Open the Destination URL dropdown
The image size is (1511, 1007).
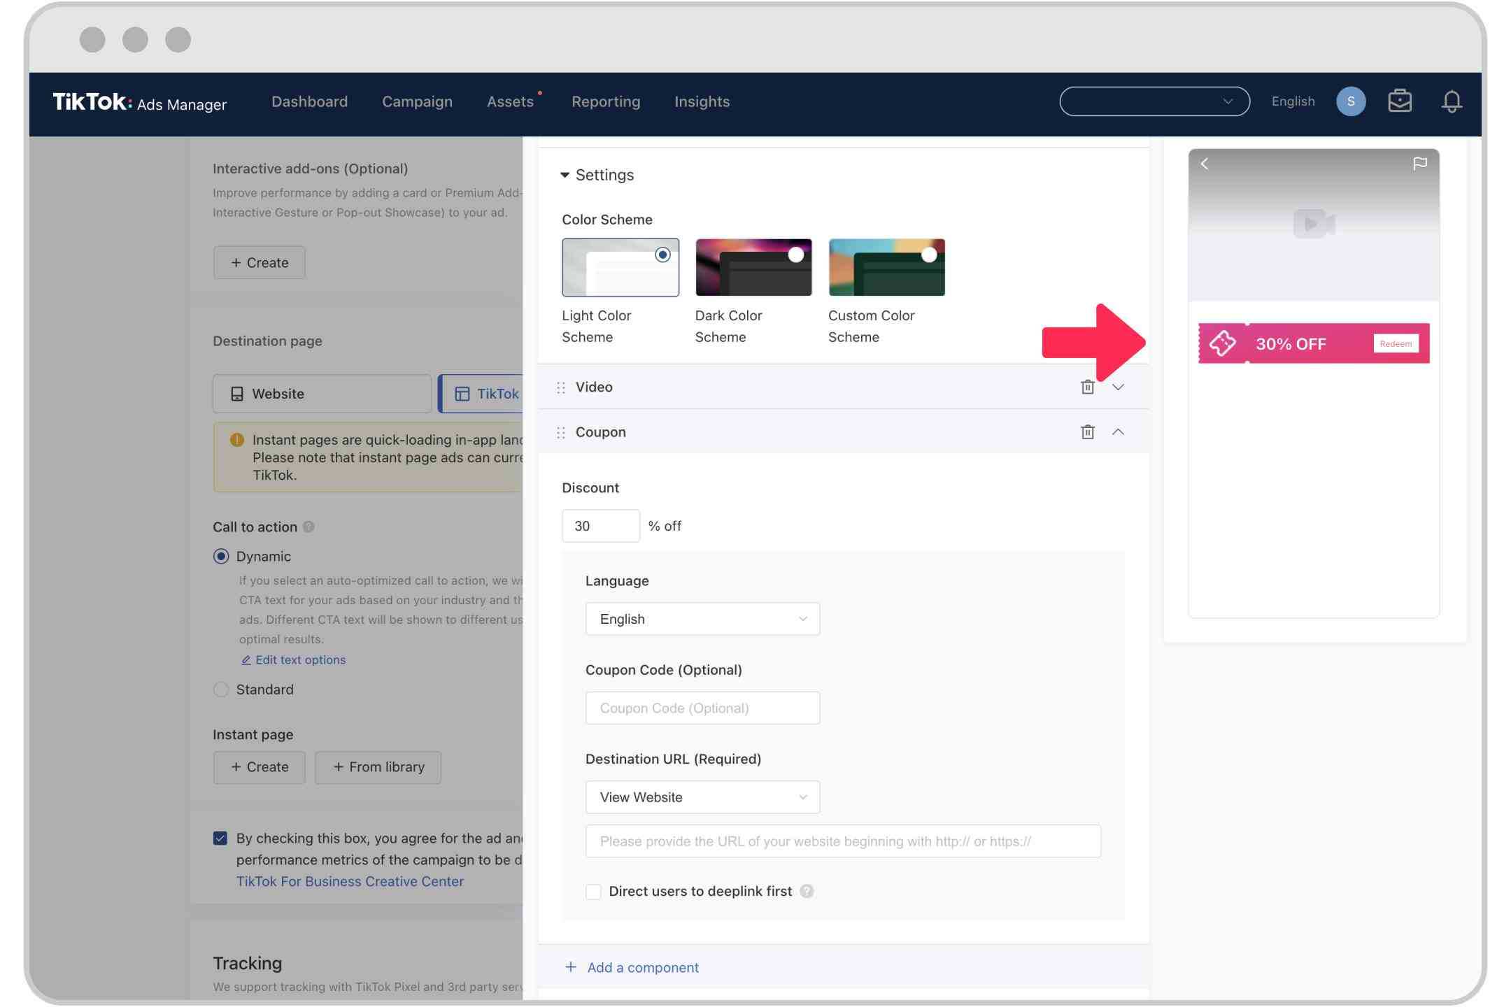[x=702, y=797]
